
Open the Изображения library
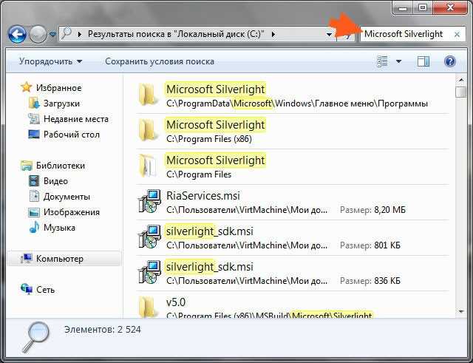click(x=72, y=212)
